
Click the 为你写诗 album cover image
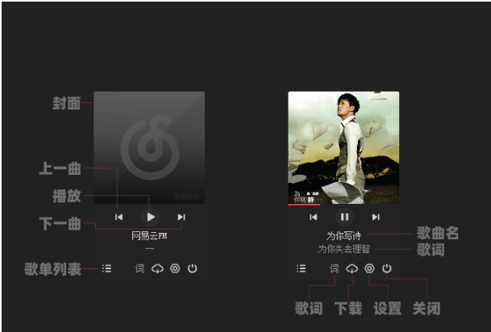click(343, 147)
